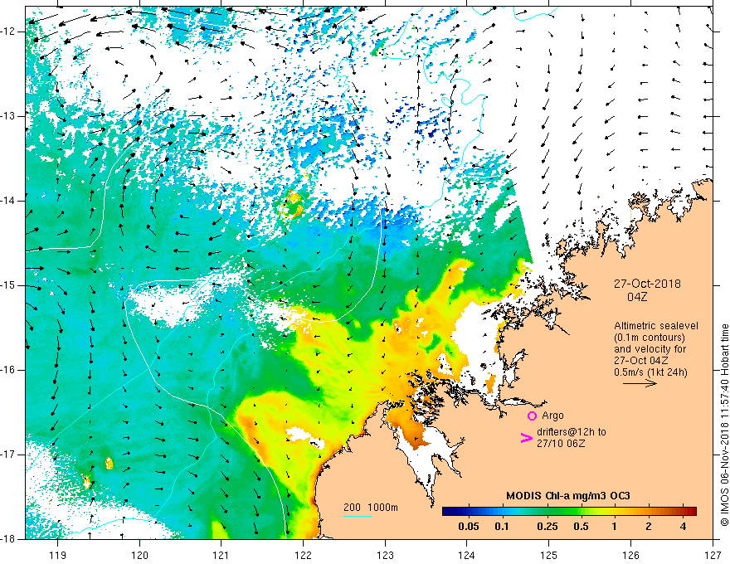Screen dimensions: 730x564
Task: Click the color bar value '0.5'
Action: [581, 527]
